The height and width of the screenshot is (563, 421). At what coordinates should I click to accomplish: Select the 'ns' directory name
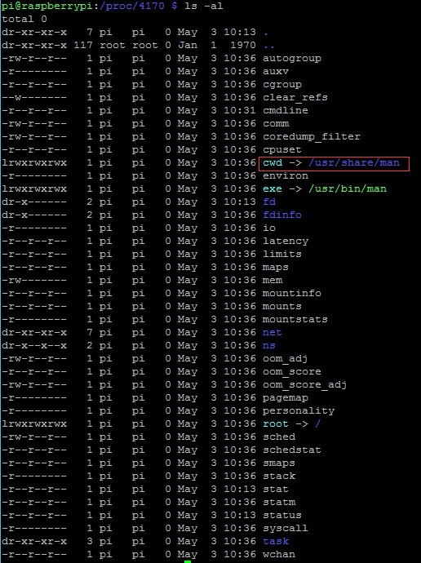[269, 345]
